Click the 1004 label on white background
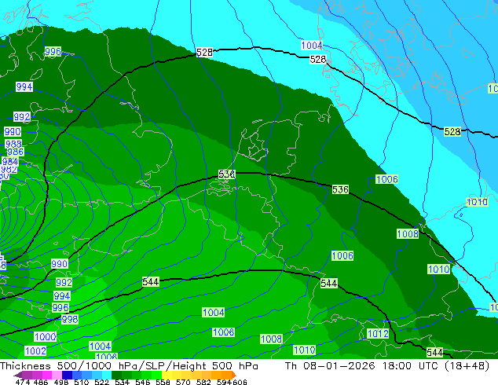Screen dimensions: 498x385 tap(312, 45)
